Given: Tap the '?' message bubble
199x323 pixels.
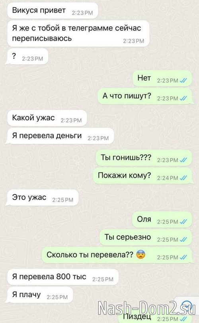Looking at the screenshot, I should coord(27,56).
